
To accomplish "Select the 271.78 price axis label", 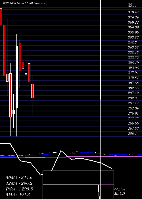I will tap(133, 119).
